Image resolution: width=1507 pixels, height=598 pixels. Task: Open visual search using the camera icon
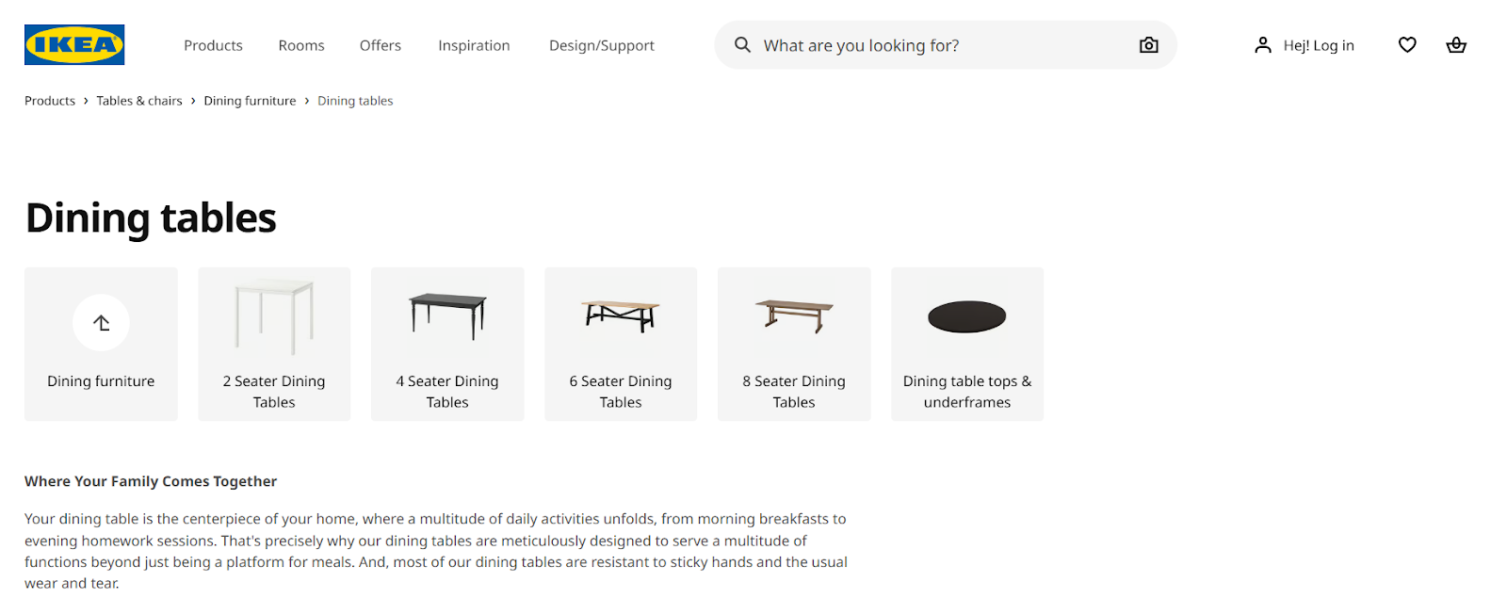pos(1148,44)
